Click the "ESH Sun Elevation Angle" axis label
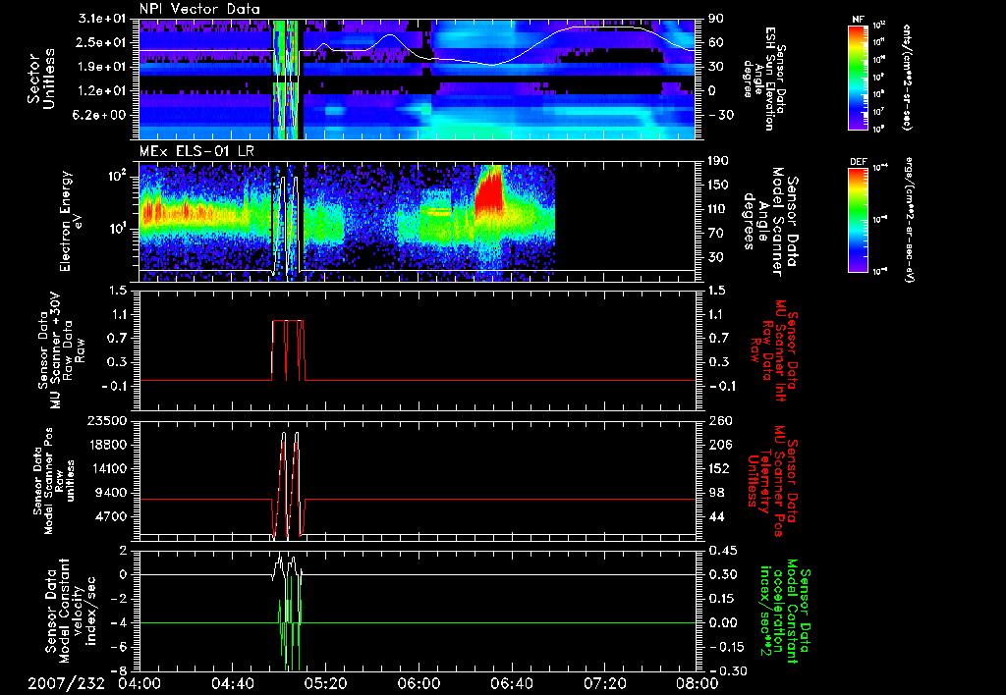This screenshot has width=1006, height=695. (x=764, y=79)
